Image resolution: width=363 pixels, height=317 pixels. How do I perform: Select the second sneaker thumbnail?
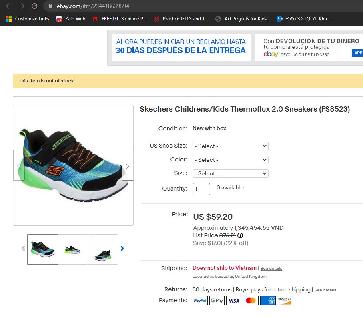pos(73,249)
